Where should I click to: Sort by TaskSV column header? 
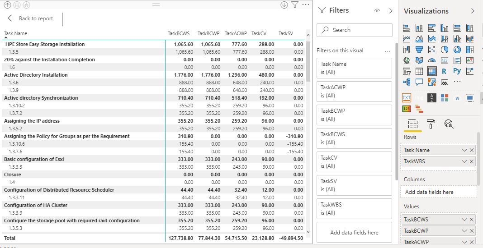coord(285,33)
